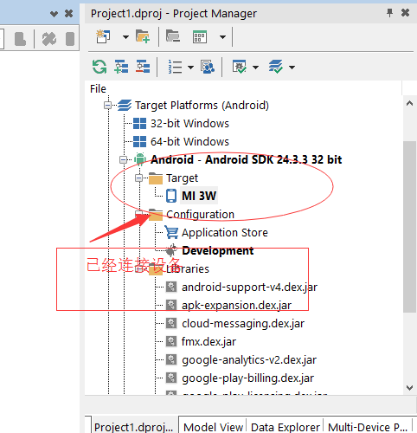Close the Project Manager panel
417x433 pixels.
pos(405,13)
